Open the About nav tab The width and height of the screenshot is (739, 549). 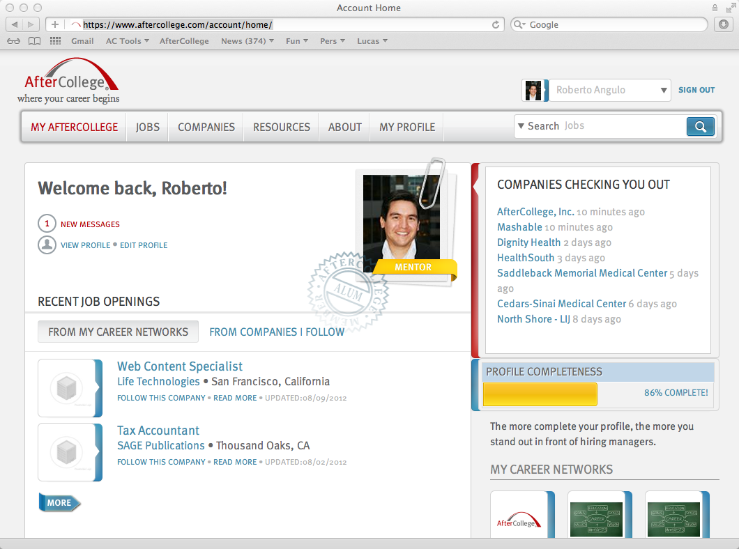pyautogui.click(x=344, y=127)
